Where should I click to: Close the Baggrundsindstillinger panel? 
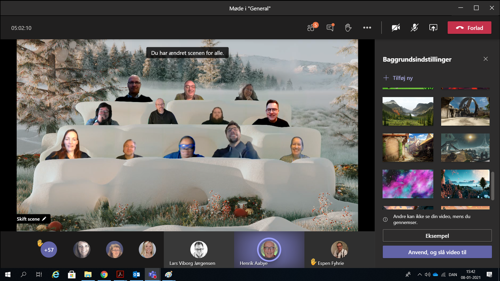(x=485, y=59)
